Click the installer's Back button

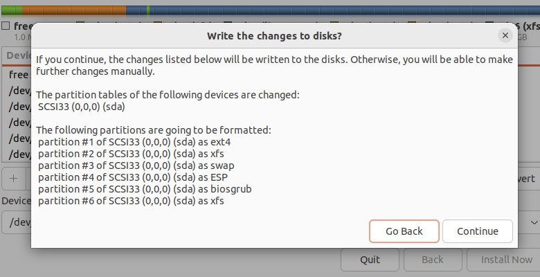(433, 260)
